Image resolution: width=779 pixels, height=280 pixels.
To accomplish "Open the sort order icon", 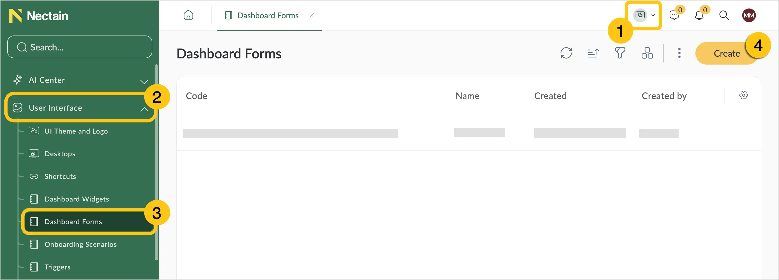I will (593, 53).
